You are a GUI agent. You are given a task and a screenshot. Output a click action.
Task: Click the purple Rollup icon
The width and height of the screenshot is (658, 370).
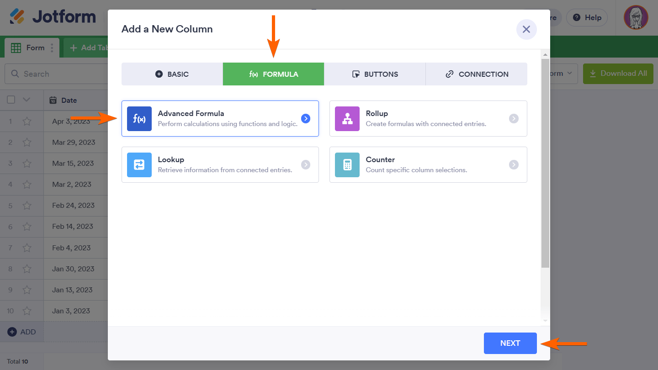coord(347,119)
